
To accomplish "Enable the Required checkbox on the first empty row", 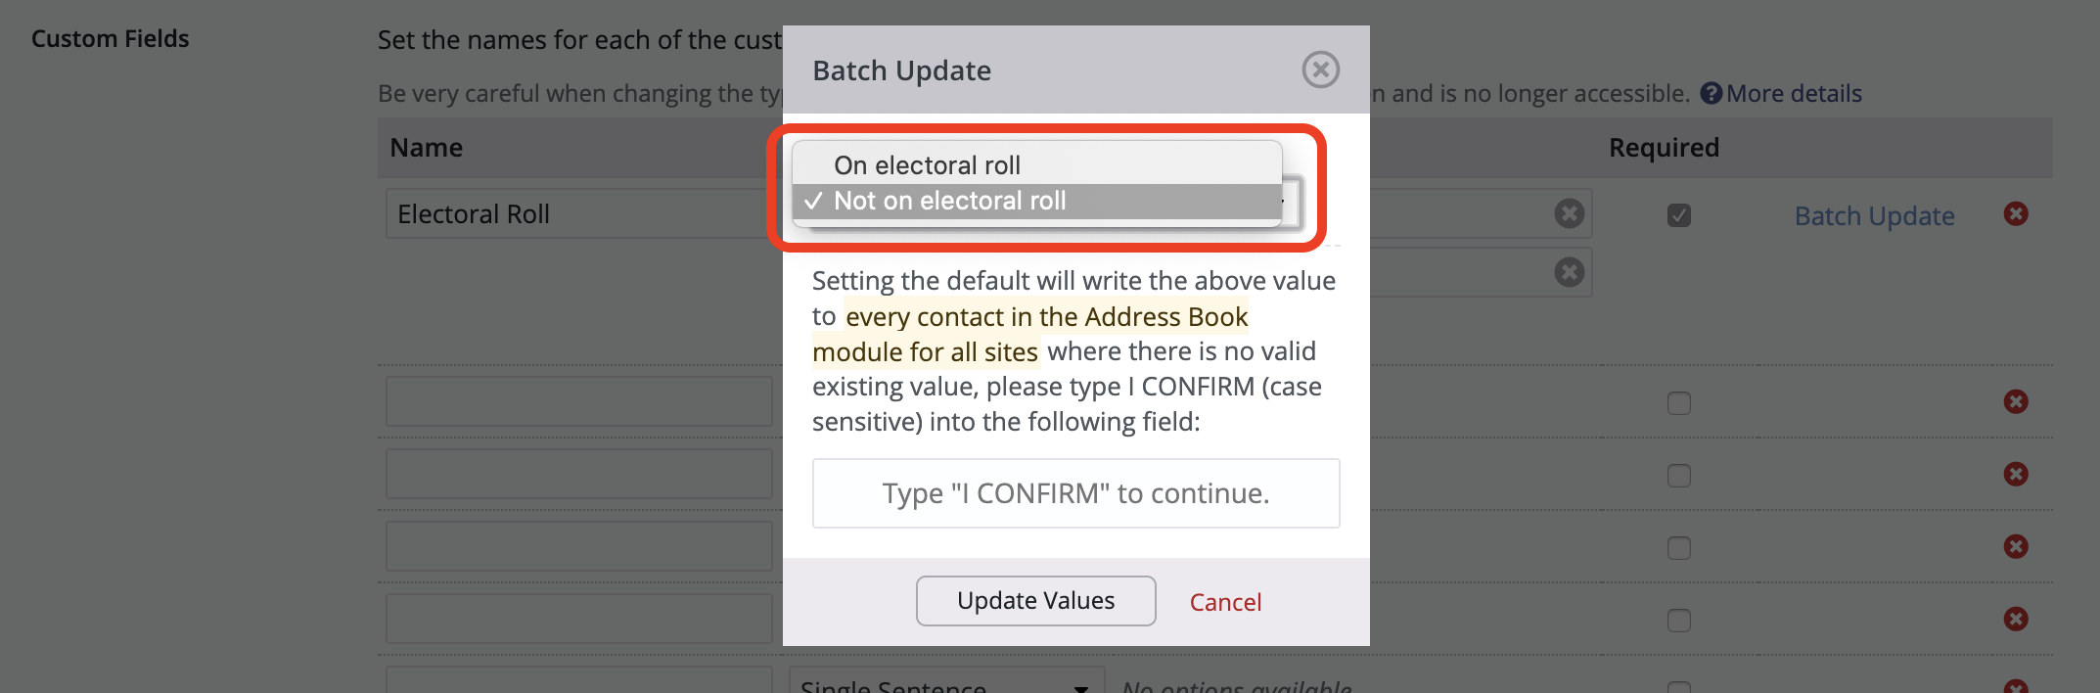I will pyautogui.click(x=1679, y=401).
